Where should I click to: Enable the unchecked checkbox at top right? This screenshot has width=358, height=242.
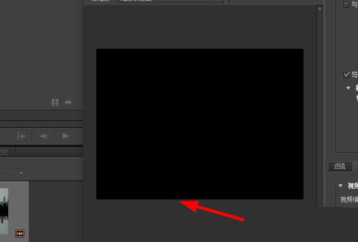click(346, 5)
